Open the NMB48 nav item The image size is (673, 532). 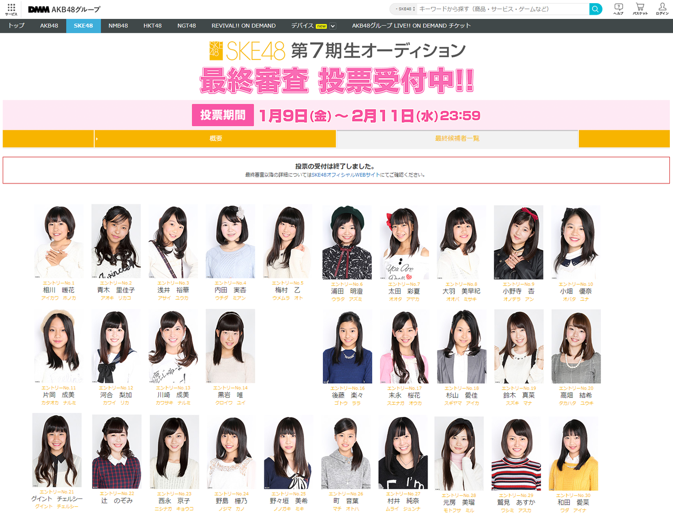118,26
